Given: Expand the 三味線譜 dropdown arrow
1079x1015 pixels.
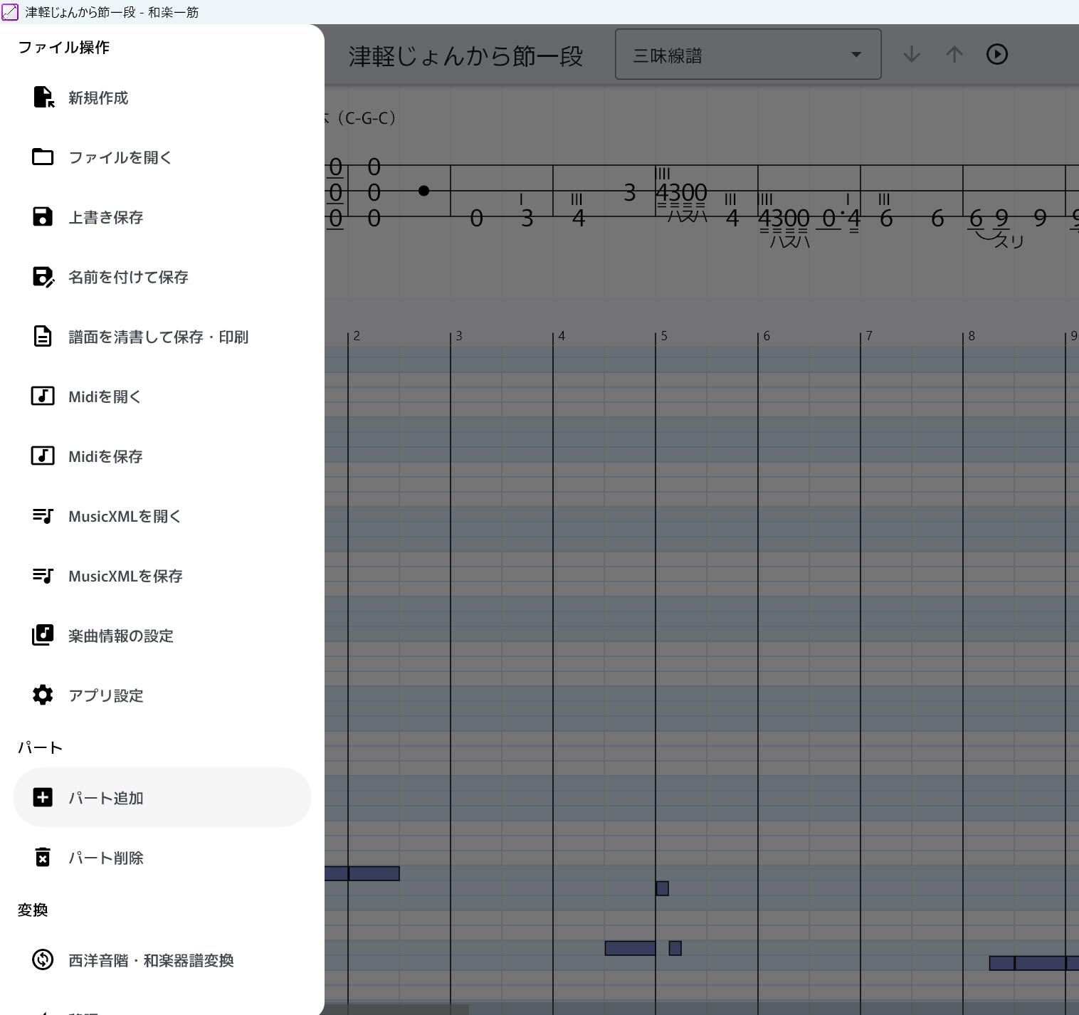Looking at the screenshot, I should click(x=856, y=55).
